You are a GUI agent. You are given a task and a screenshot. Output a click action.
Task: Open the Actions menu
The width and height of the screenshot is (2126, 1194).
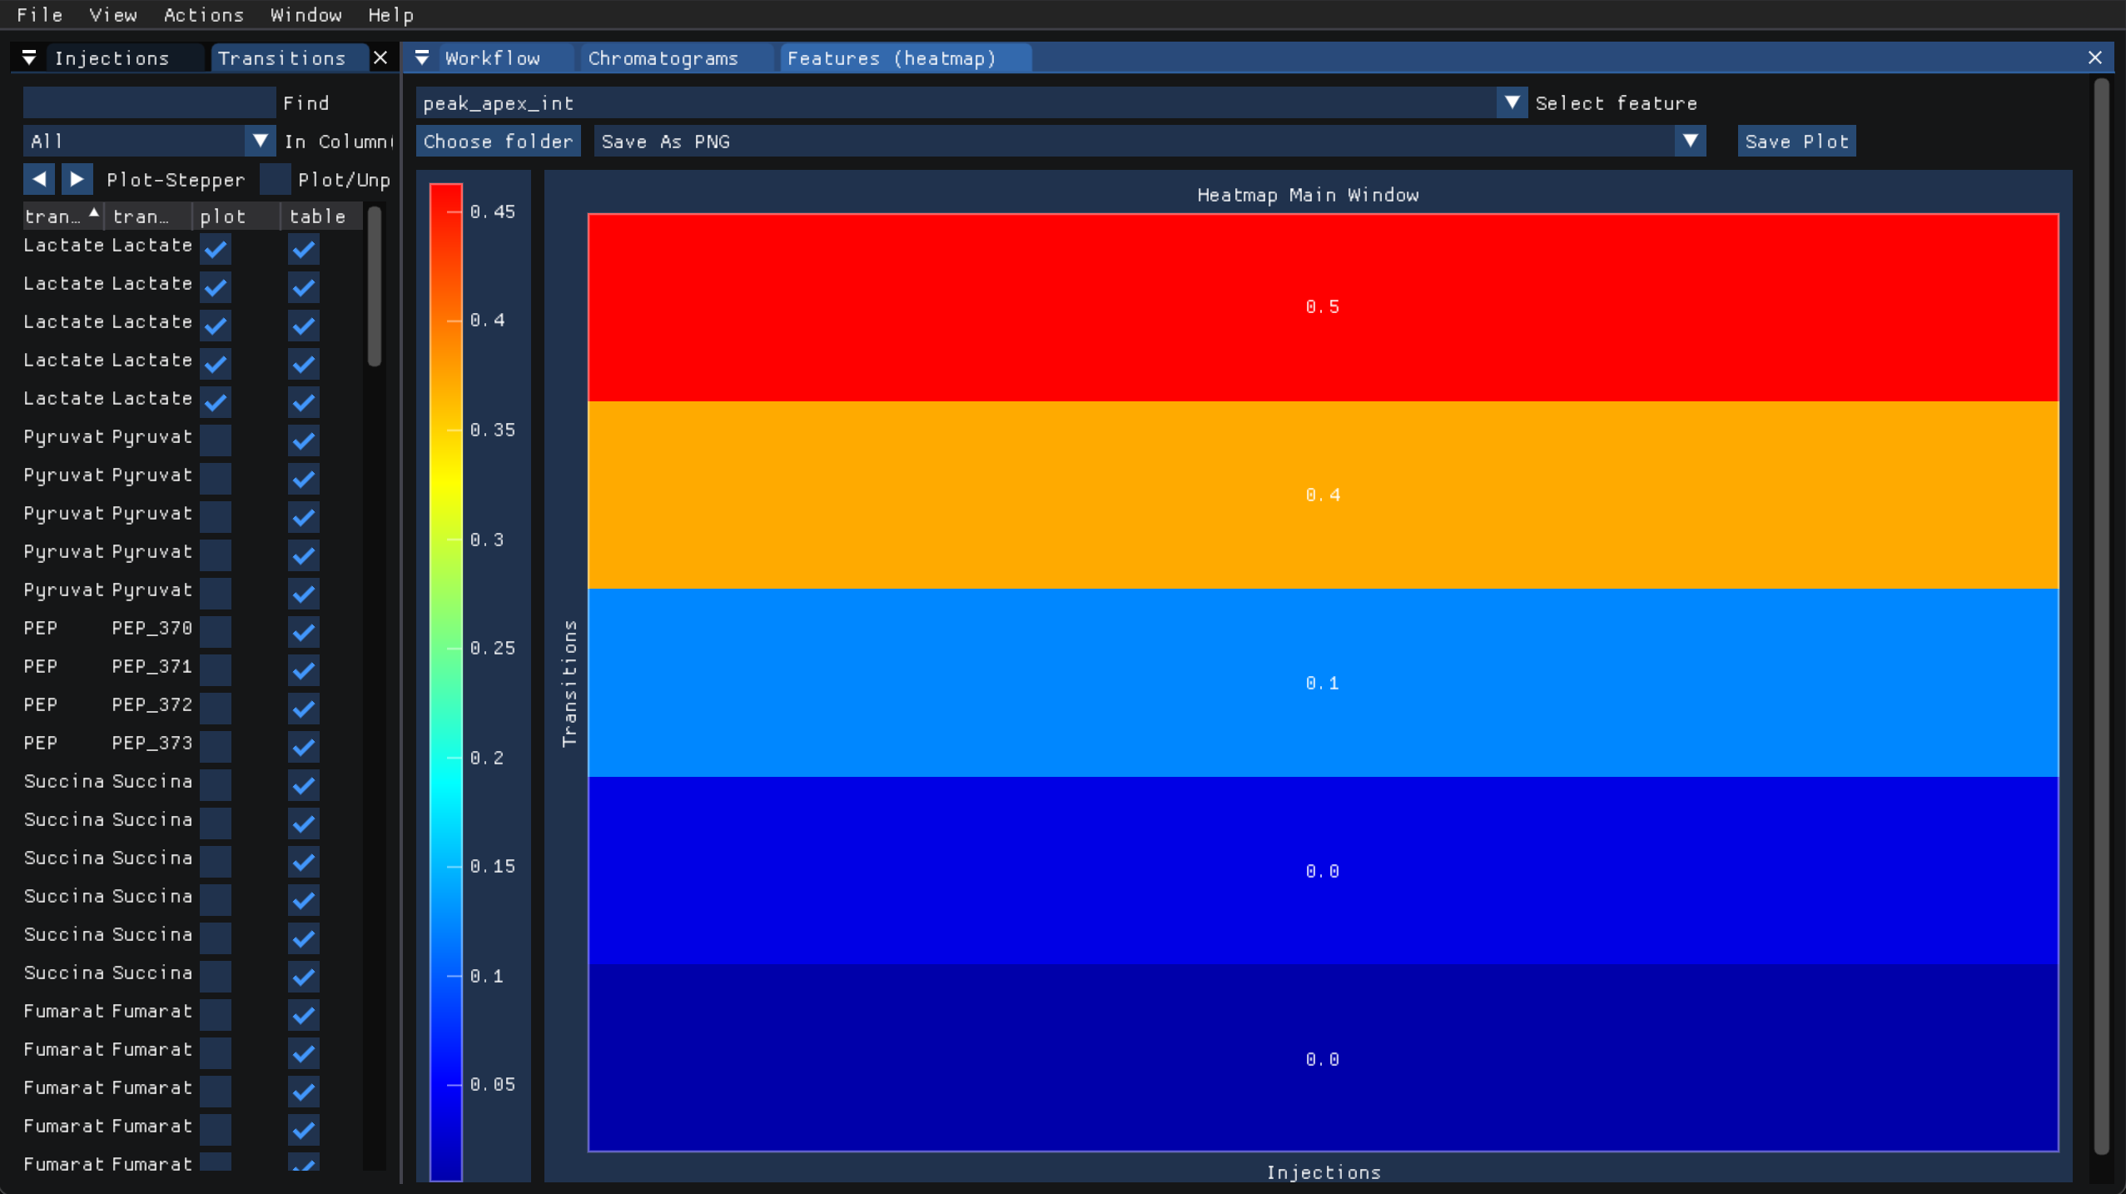(204, 14)
